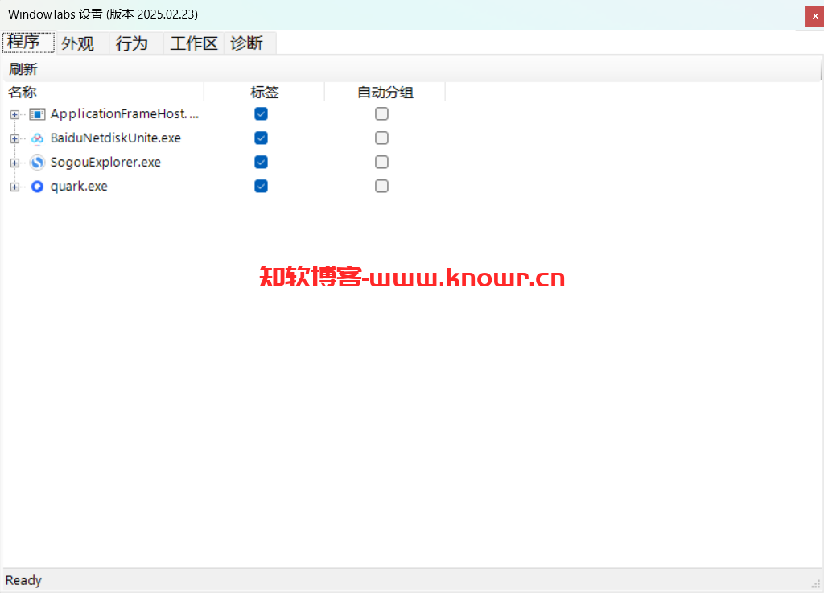Image resolution: width=824 pixels, height=593 pixels.
Task: Click the 名称 column header
Action: click(x=104, y=93)
